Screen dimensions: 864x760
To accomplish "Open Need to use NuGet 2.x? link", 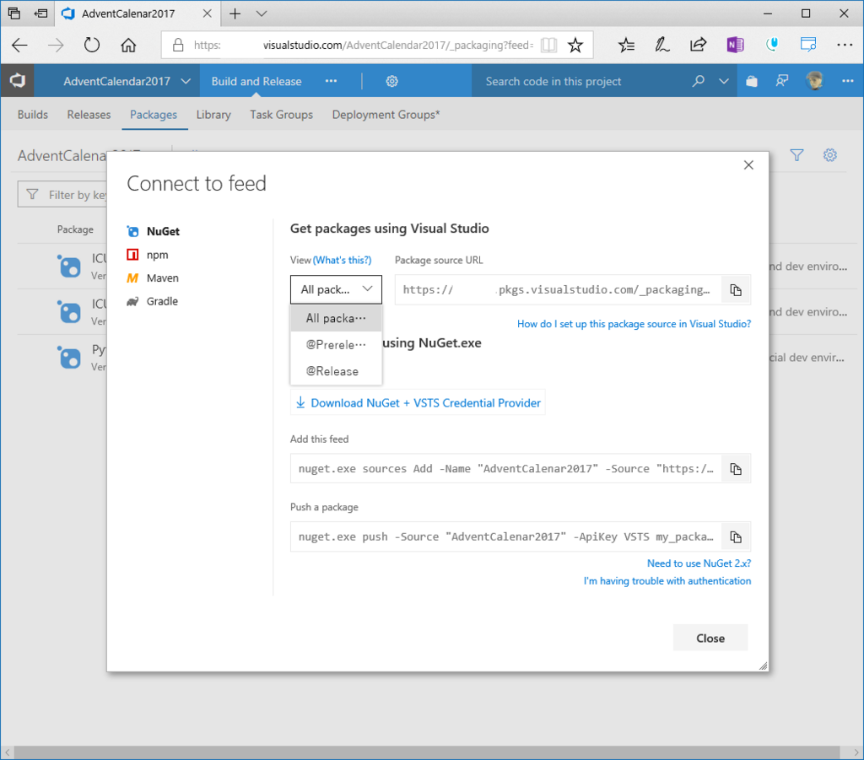I will (699, 563).
